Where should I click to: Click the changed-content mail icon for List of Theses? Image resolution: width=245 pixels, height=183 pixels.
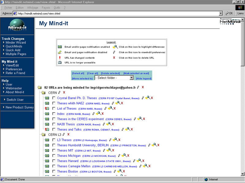coord(47,109)
